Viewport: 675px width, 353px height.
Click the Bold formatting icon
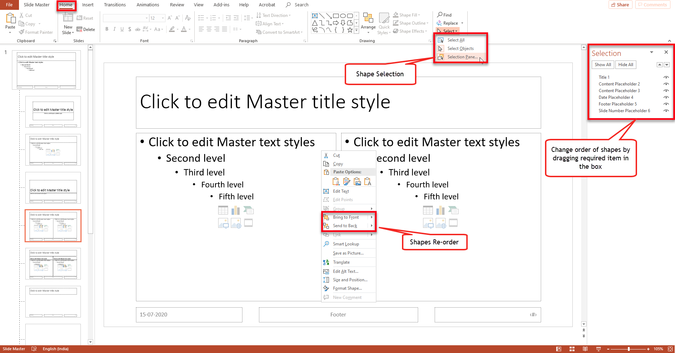(x=107, y=29)
